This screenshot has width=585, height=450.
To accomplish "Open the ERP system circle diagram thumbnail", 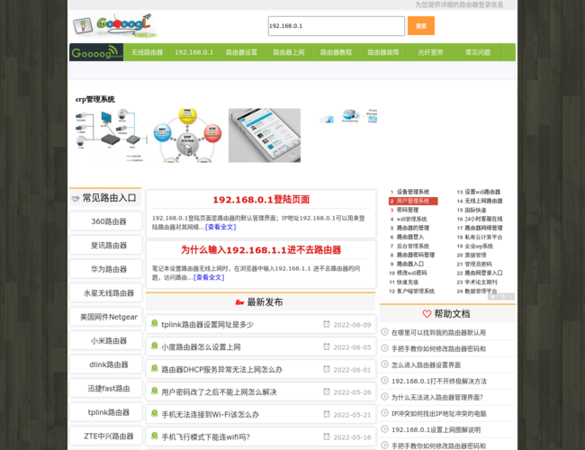I will (188, 135).
